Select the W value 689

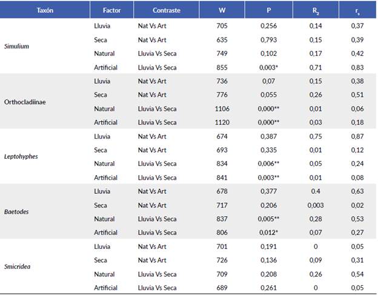click(222, 287)
